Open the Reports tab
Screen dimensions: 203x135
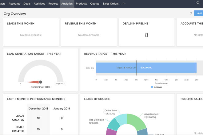[x=53, y=4]
